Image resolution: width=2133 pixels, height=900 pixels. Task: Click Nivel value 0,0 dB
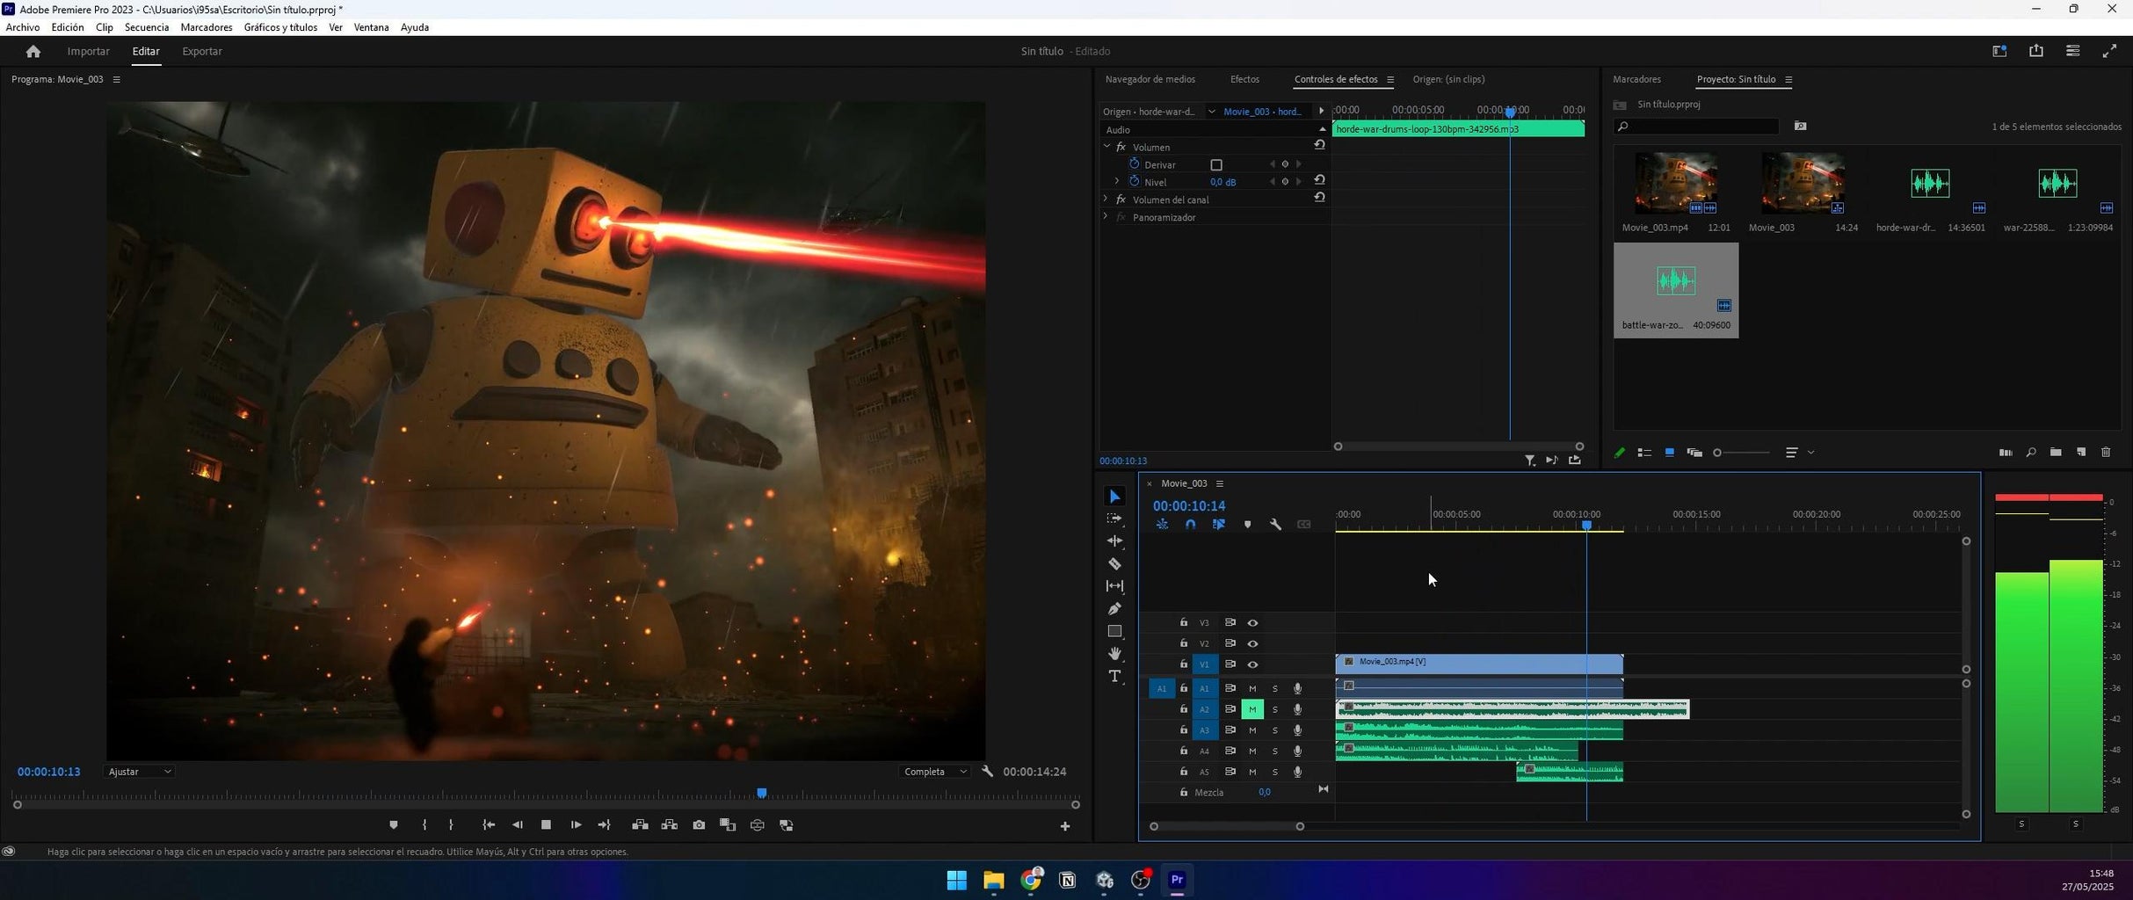point(1222,182)
